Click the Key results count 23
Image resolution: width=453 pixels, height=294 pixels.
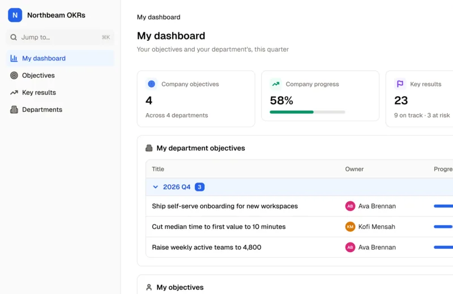coord(401,101)
